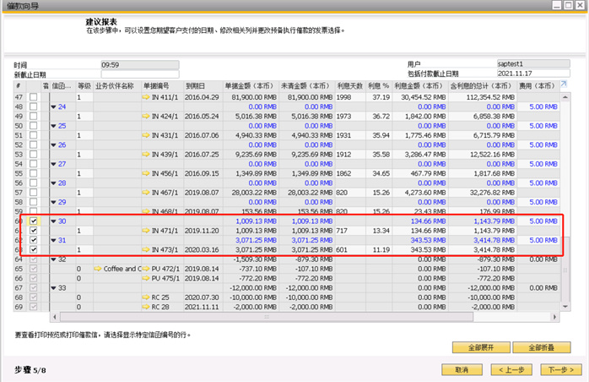Image resolution: width=589 pixels, height=382 pixels.
Task: Uncheck the checkbox for letter group 30
Action: [34, 221]
